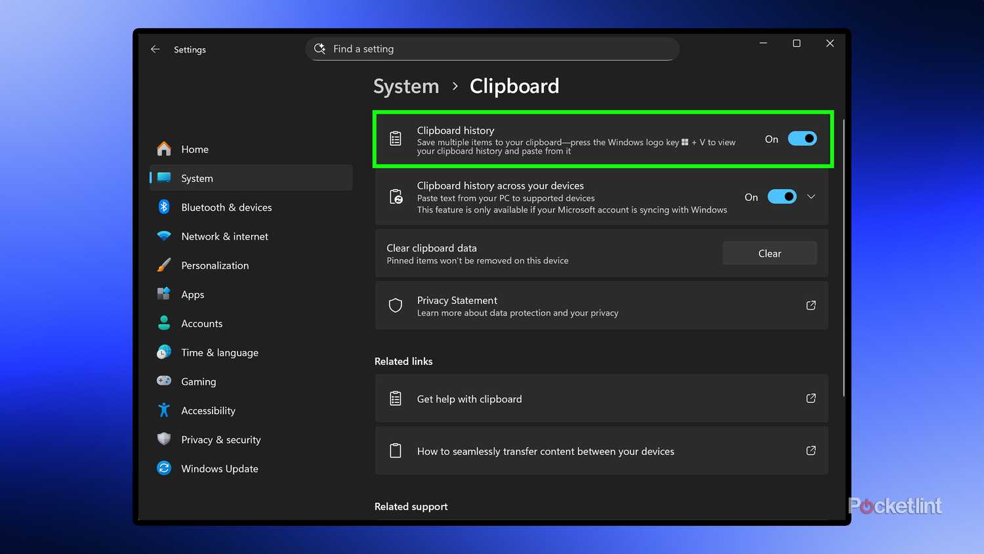Disable Clipboard history across your devices
The height and width of the screenshot is (554, 984).
(781, 196)
